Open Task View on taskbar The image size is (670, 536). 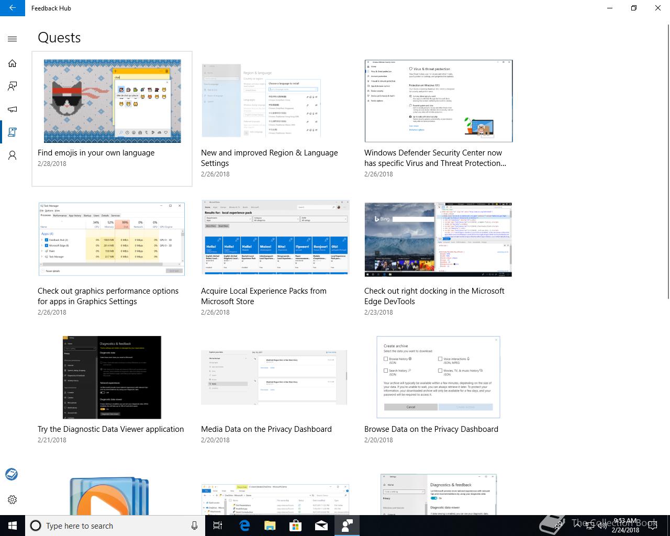tap(218, 526)
